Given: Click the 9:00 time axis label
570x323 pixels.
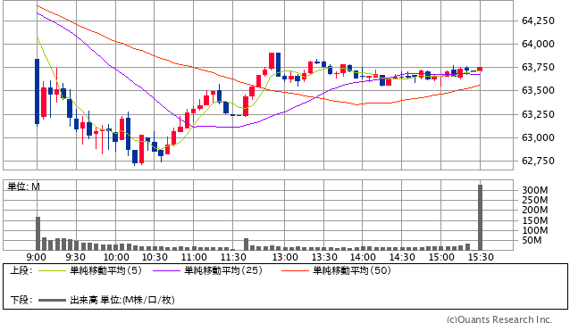Looking at the screenshot, I should coord(37,257).
